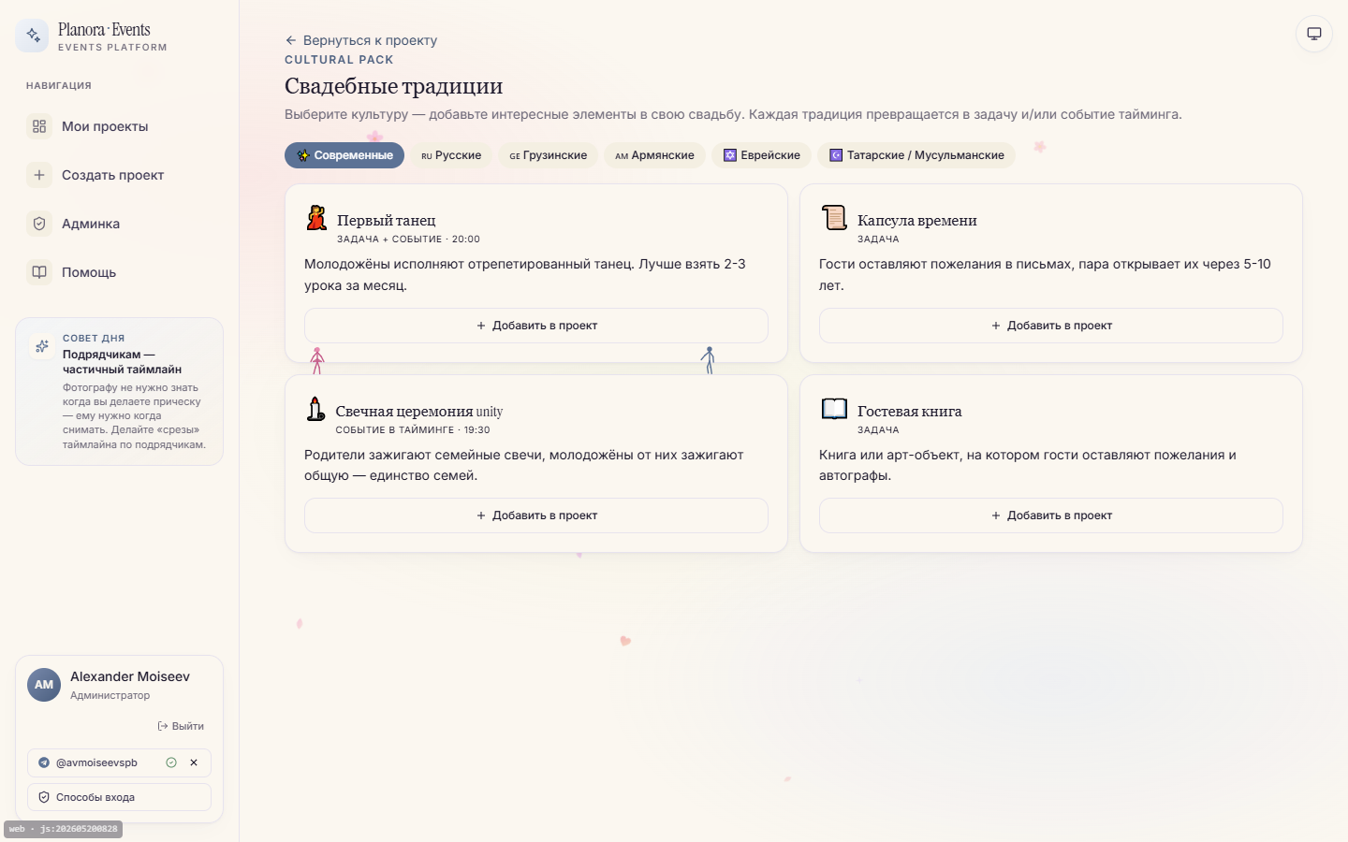Click the Капсула времени card title
This screenshot has width=1348, height=842.
(x=917, y=221)
